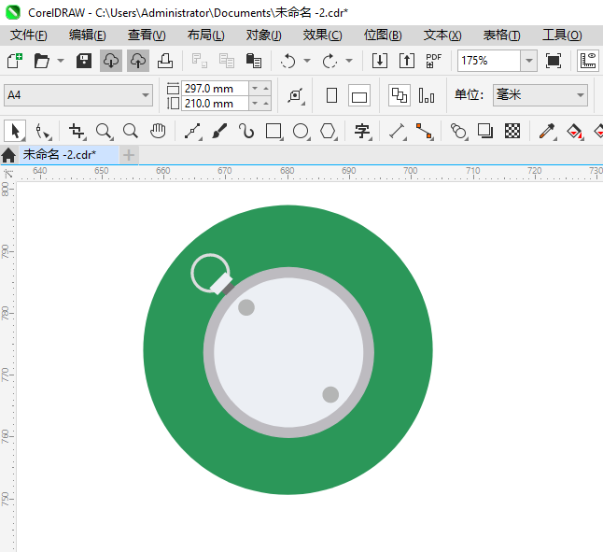
Task: Select the Crop tool
Action: (x=77, y=131)
